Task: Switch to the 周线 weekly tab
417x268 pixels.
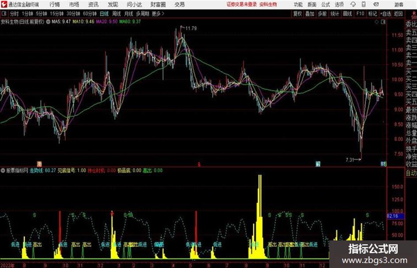Action: click(x=116, y=14)
